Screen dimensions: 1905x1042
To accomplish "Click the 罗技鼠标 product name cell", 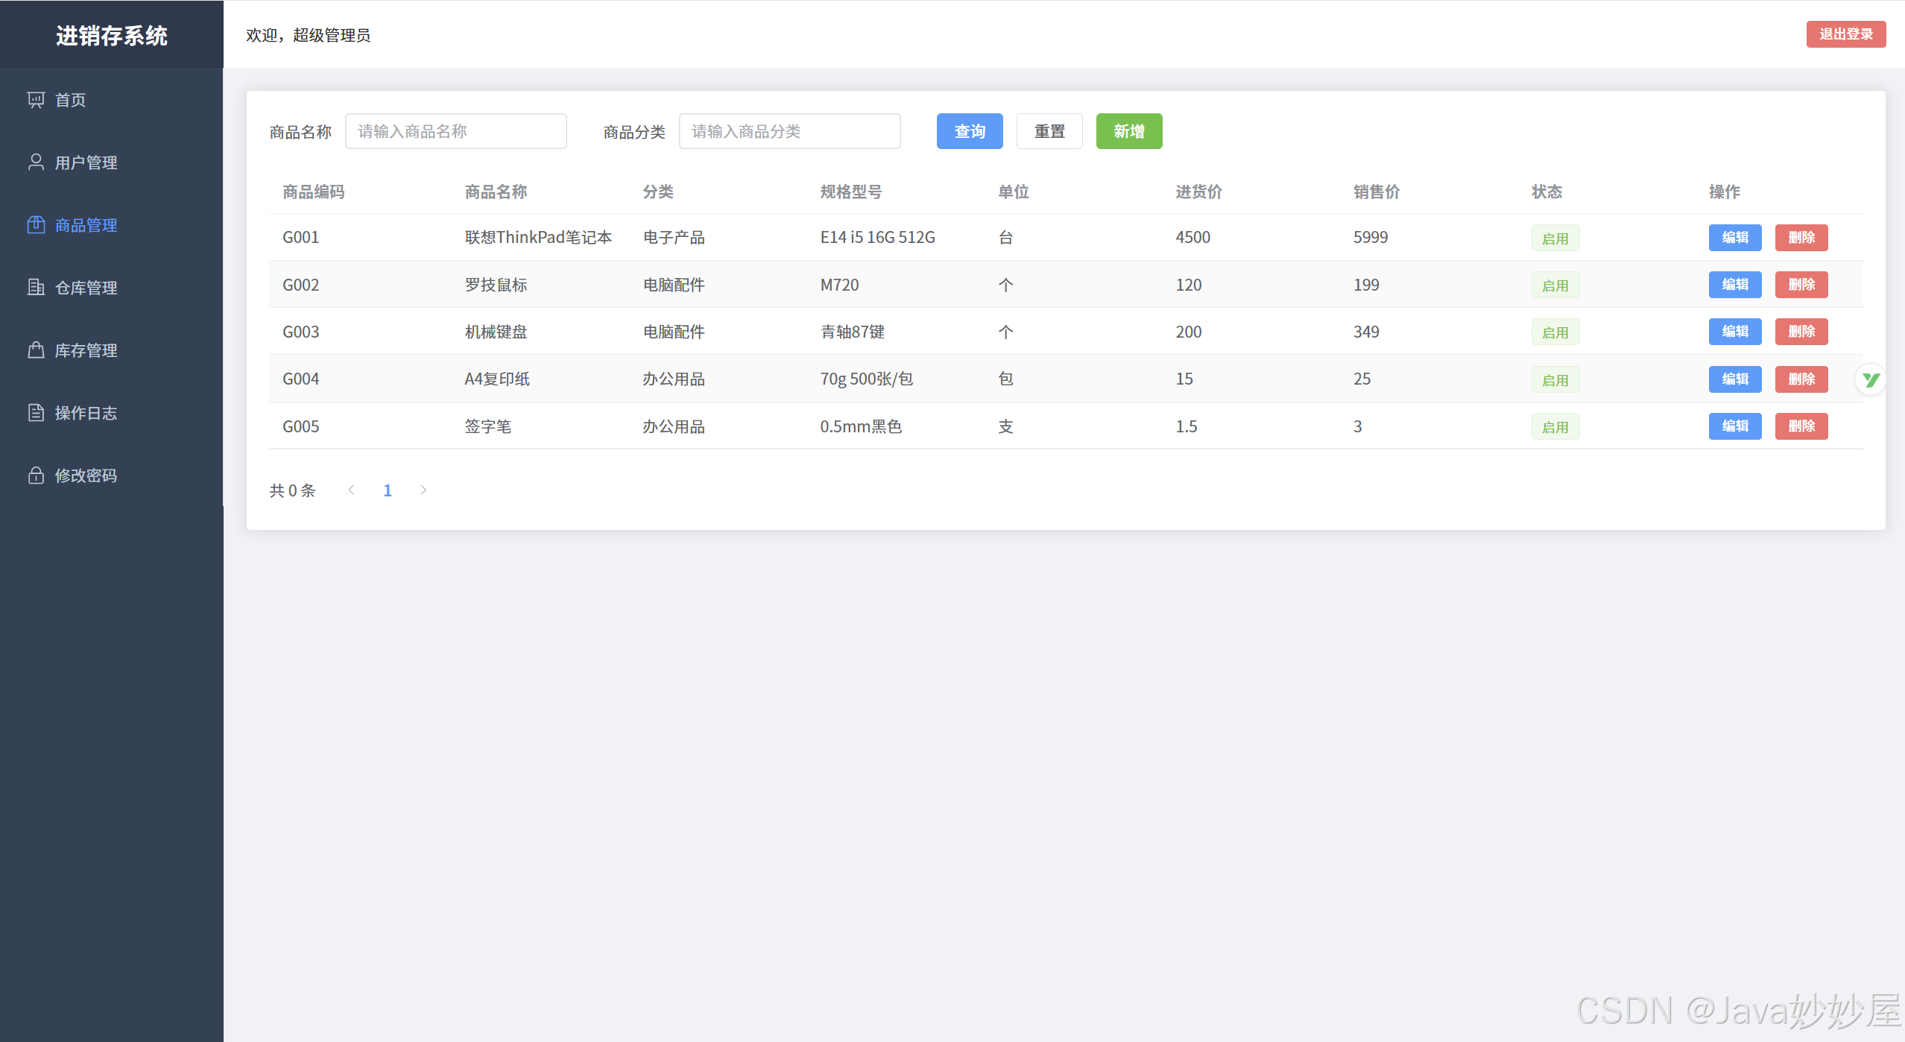I will click(x=496, y=285).
